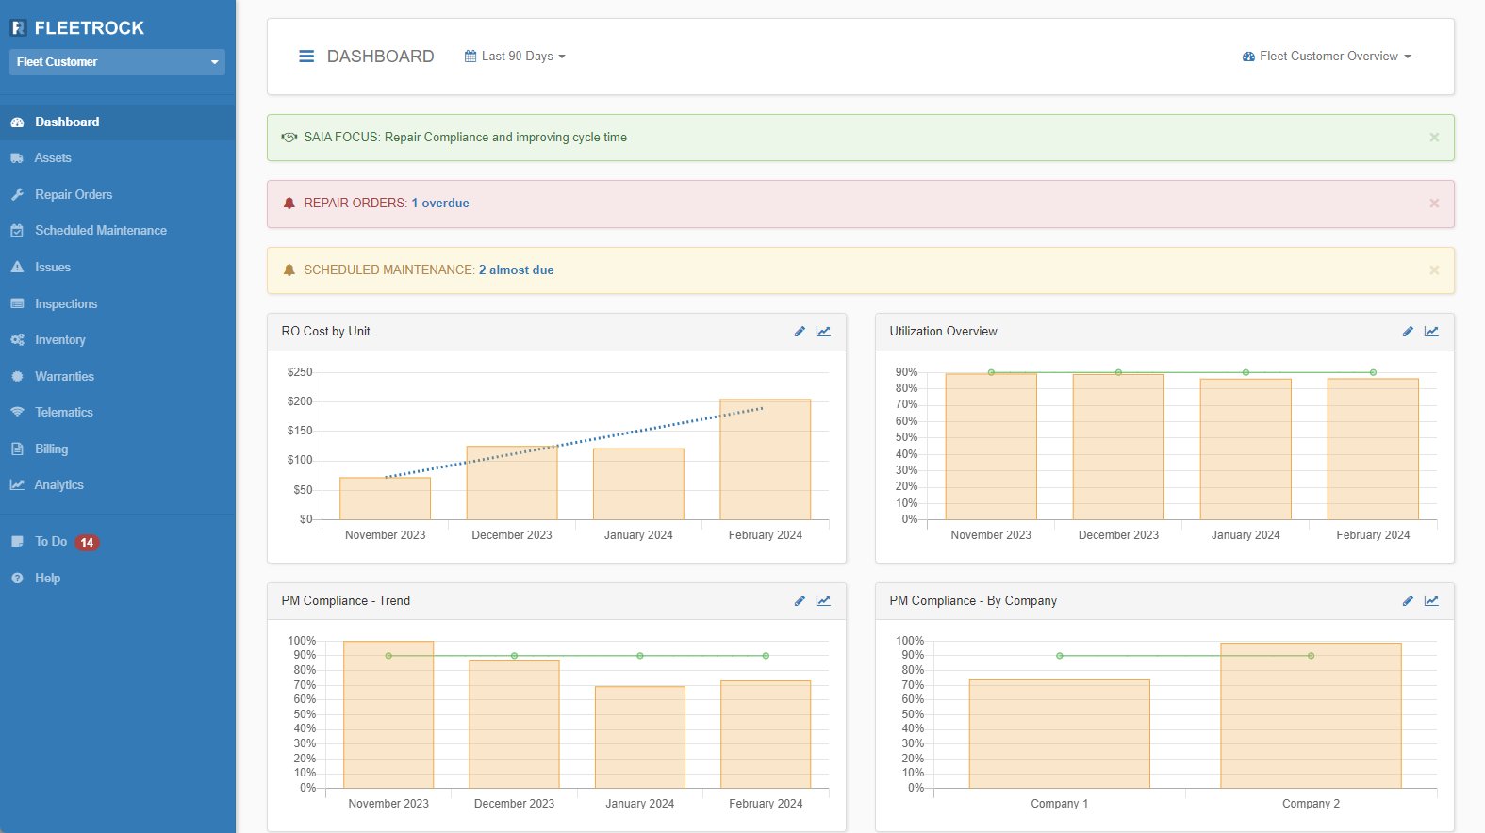
Task: Click the Company 1 bar in PM Compliance chart
Action: tap(1060, 734)
